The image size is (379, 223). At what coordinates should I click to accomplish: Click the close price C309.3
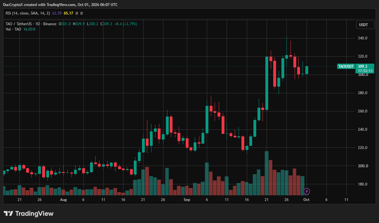coord(106,24)
